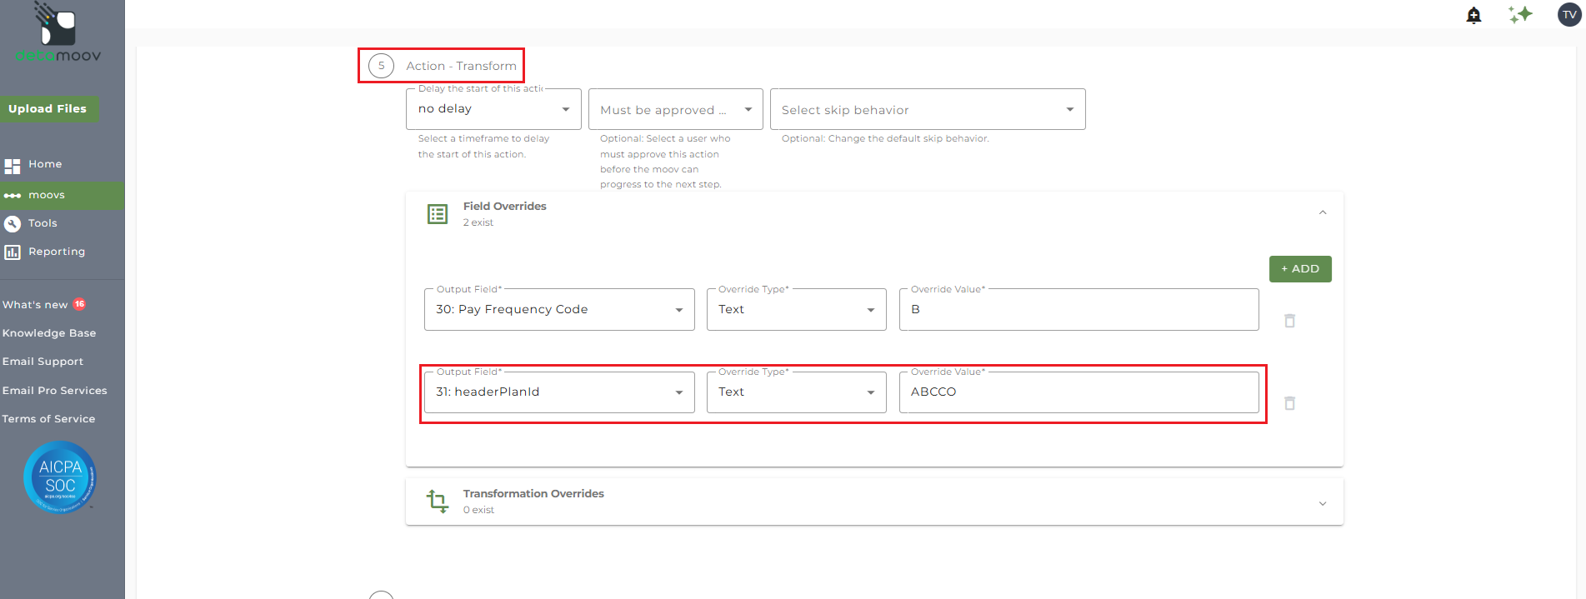Expand the Transformation Overrides section
Image resolution: width=1586 pixels, height=599 pixels.
(1323, 503)
